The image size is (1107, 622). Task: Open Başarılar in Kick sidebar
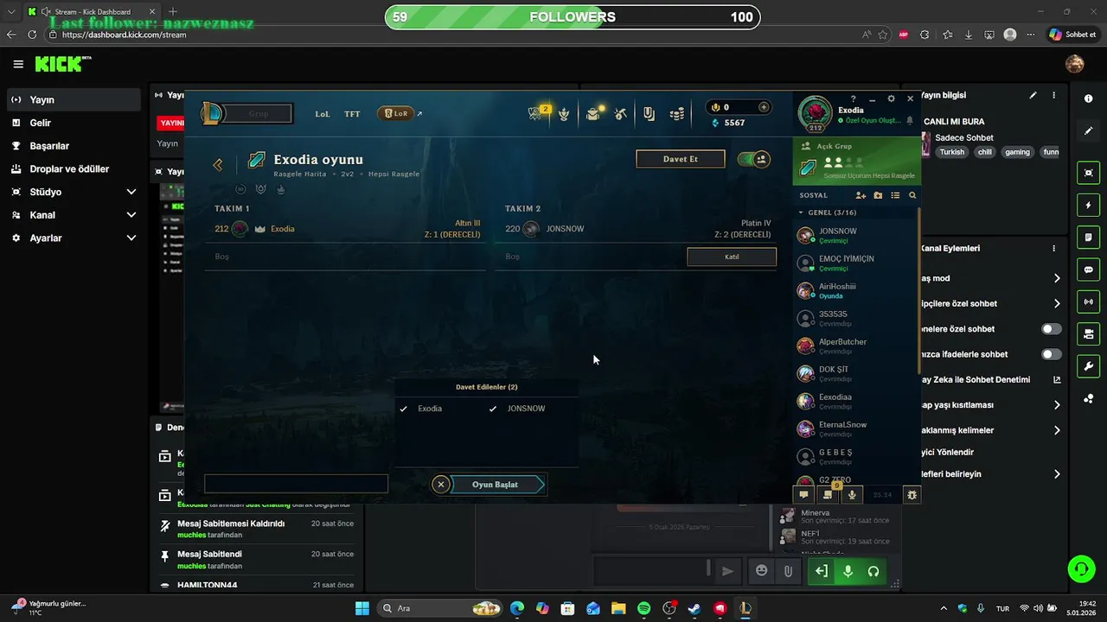click(74, 146)
